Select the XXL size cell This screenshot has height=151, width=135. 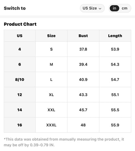51,110
